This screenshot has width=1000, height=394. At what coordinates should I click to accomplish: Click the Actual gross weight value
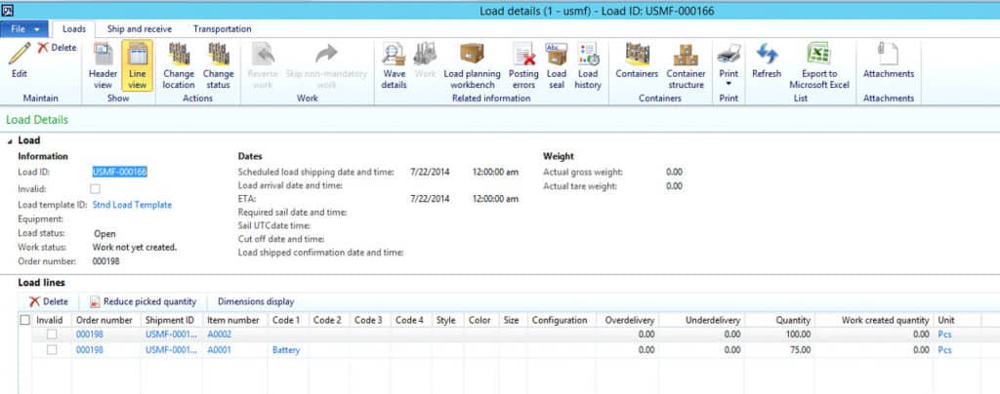(674, 172)
